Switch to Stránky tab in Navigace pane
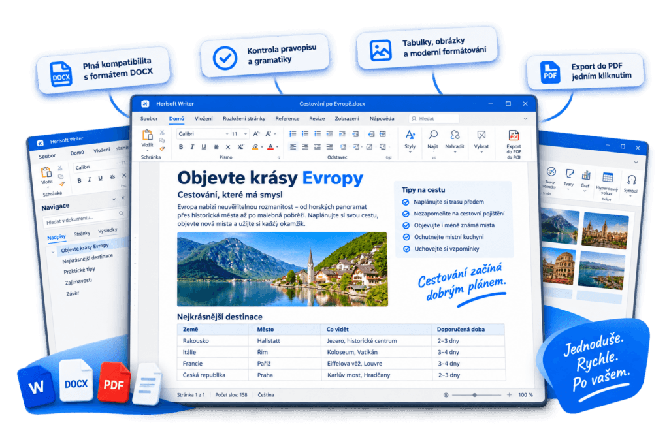669x446 pixels. coord(82,234)
